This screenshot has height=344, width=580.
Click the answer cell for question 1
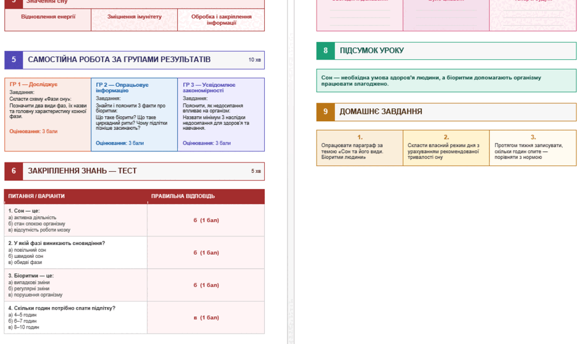tap(206, 220)
